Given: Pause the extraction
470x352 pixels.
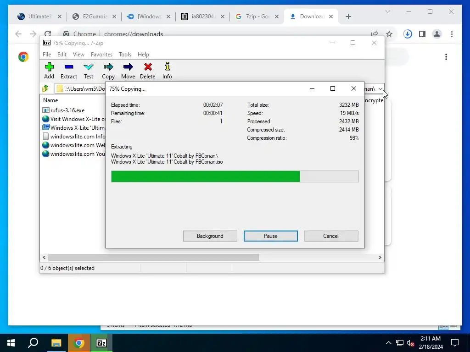Looking at the screenshot, I should 271,236.
